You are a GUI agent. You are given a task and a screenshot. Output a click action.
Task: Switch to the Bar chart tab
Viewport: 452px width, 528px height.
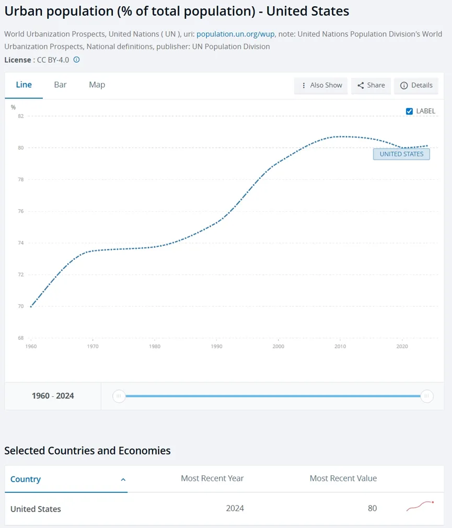click(x=60, y=85)
